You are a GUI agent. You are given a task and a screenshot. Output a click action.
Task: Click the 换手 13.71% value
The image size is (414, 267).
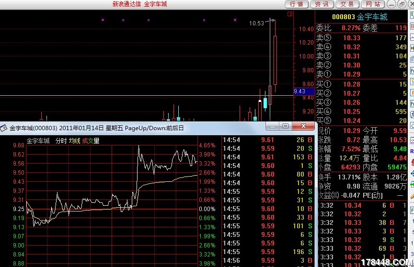[x=349, y=177]
